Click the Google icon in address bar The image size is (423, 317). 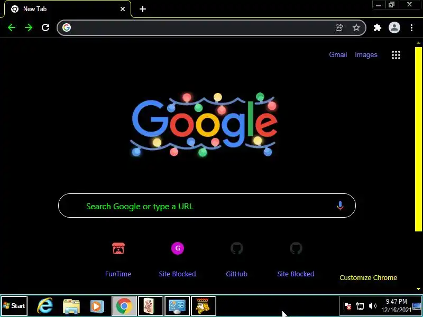(x=67, y=27)
